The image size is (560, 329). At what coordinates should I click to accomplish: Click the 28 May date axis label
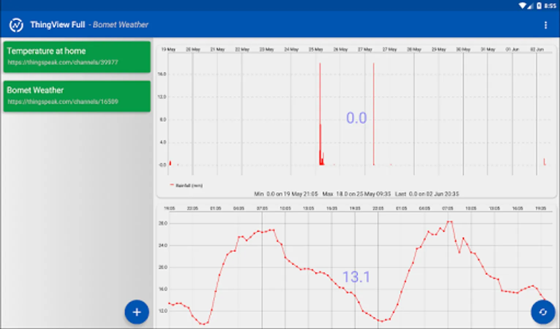(x=414, y=49)
